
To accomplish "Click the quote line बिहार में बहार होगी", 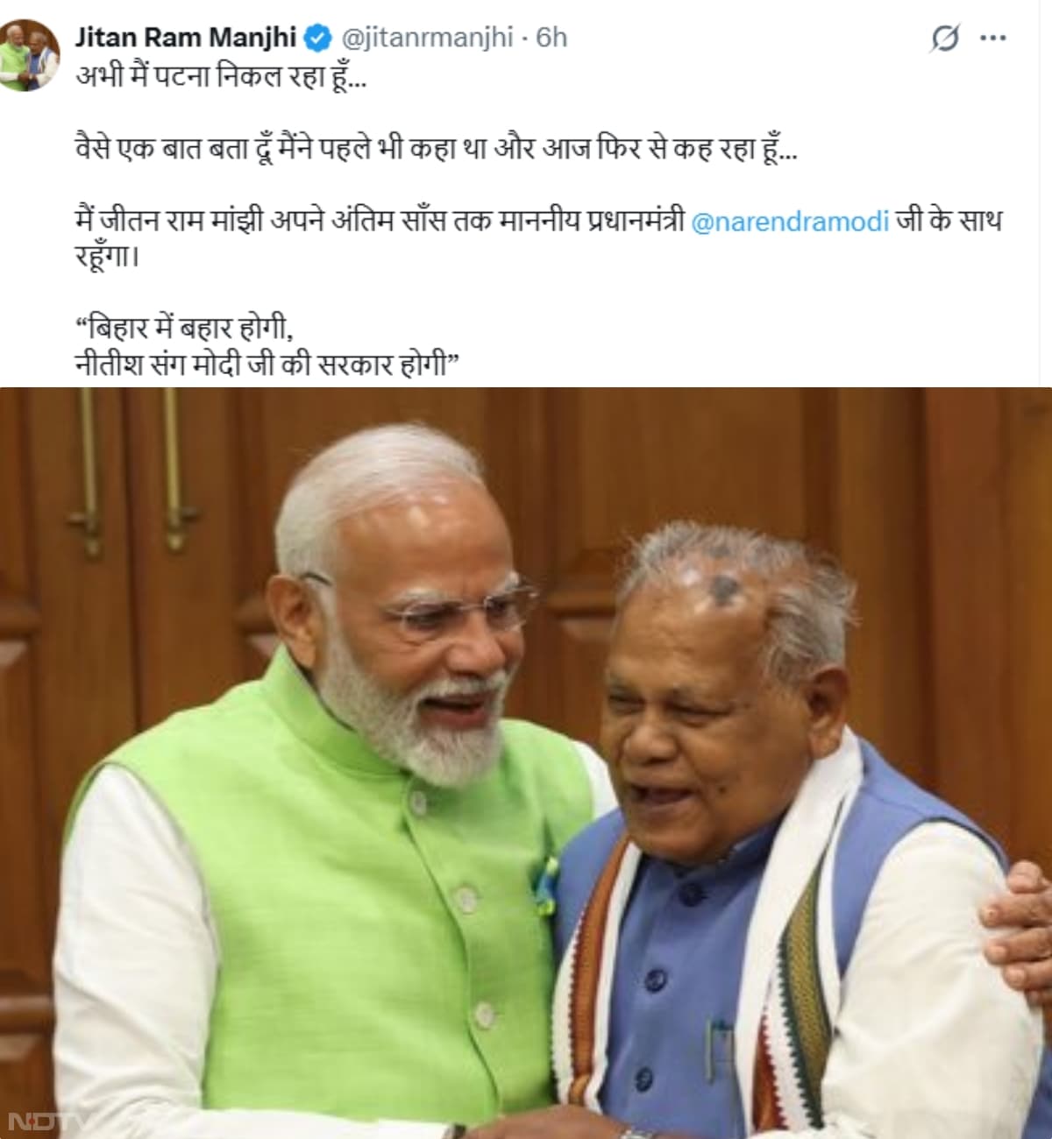I will pyautogui.click(x=184, y=328).
